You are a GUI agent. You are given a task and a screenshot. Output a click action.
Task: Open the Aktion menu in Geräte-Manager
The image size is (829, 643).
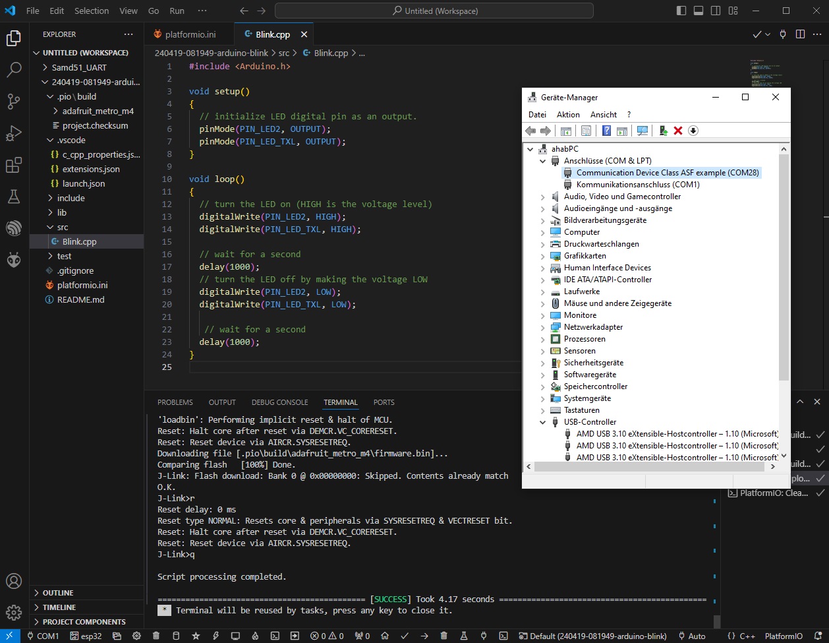(568, 114)
